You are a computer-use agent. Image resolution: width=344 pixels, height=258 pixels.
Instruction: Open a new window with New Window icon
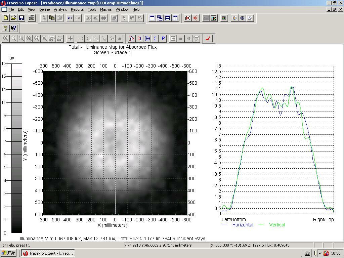pos(152,18)
